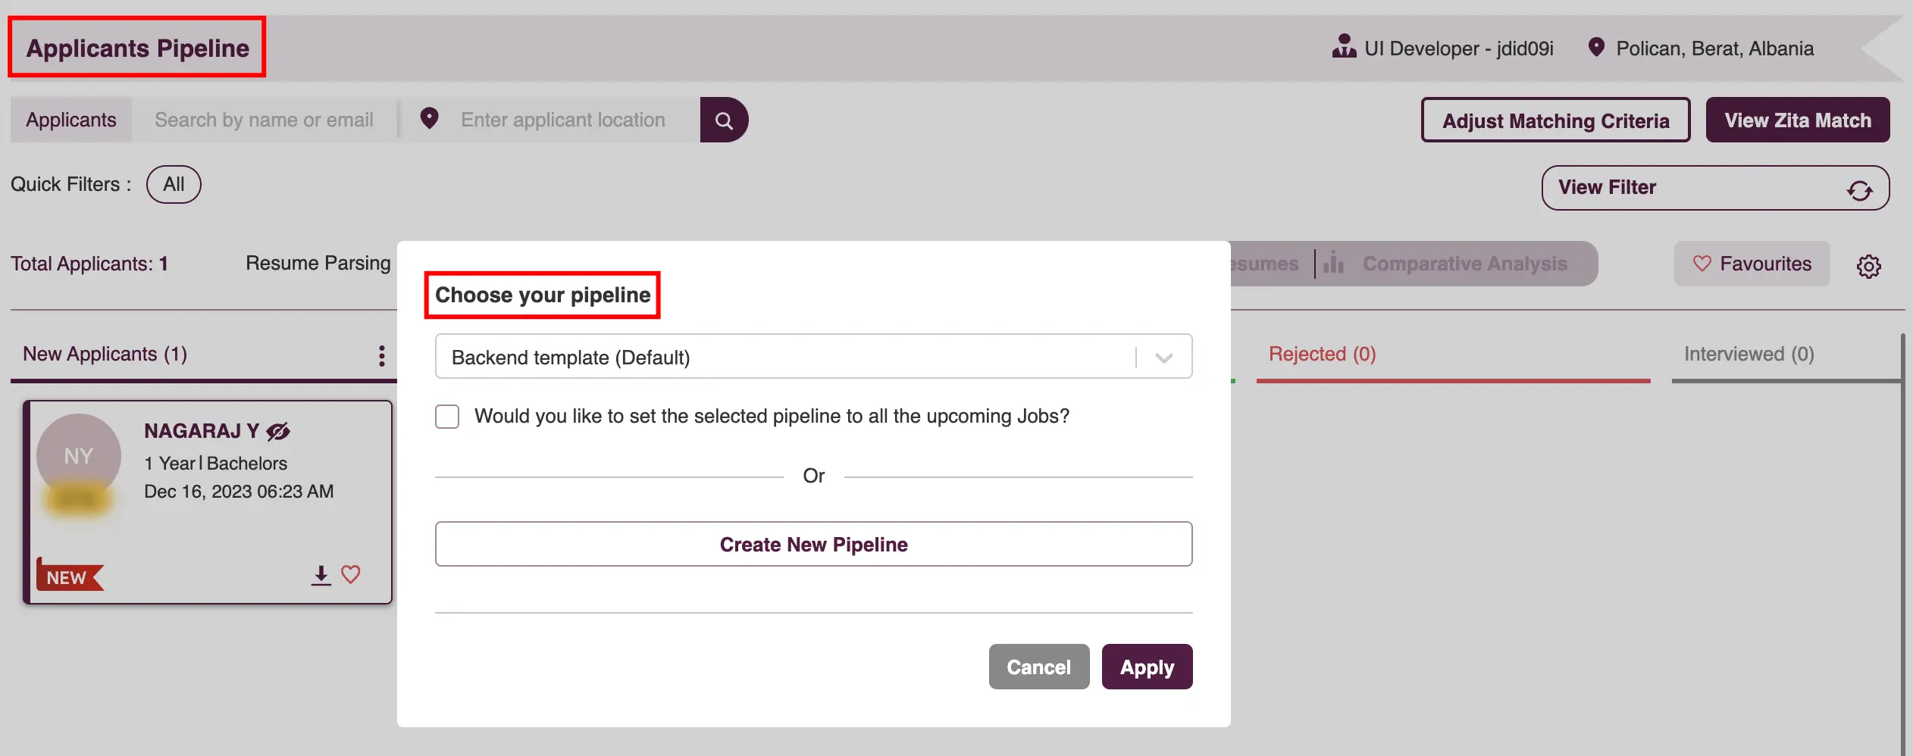The width and height of the screenshot is (1913, 756).
Task: Click the magnifier search icon button
Action: point(724,120)
